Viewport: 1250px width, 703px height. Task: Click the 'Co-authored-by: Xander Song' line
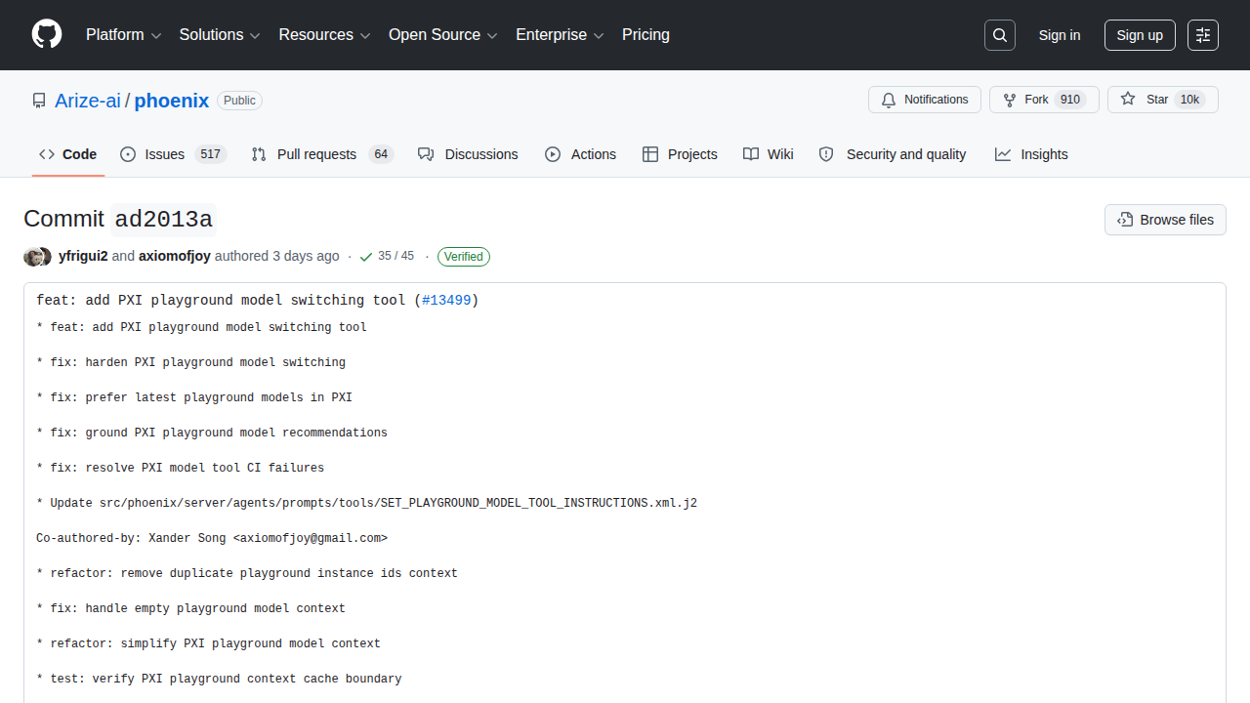[212, 538]
